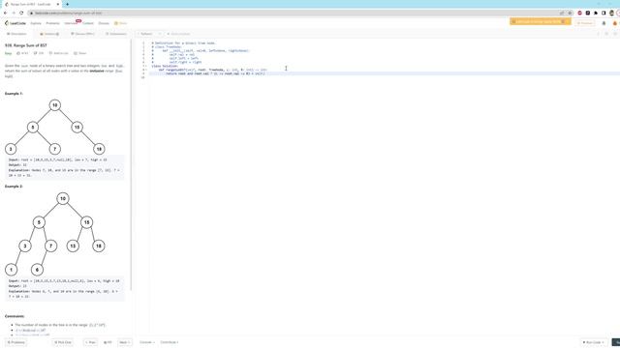620x348 pixels.
Task: Click the notification bell icon
Action: [604, 23]
